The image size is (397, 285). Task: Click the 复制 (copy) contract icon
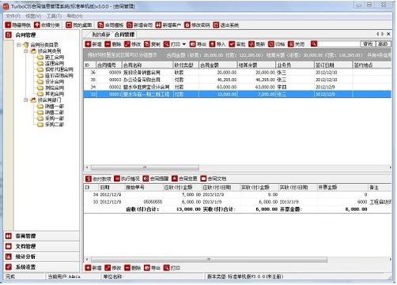coord(147,44)
